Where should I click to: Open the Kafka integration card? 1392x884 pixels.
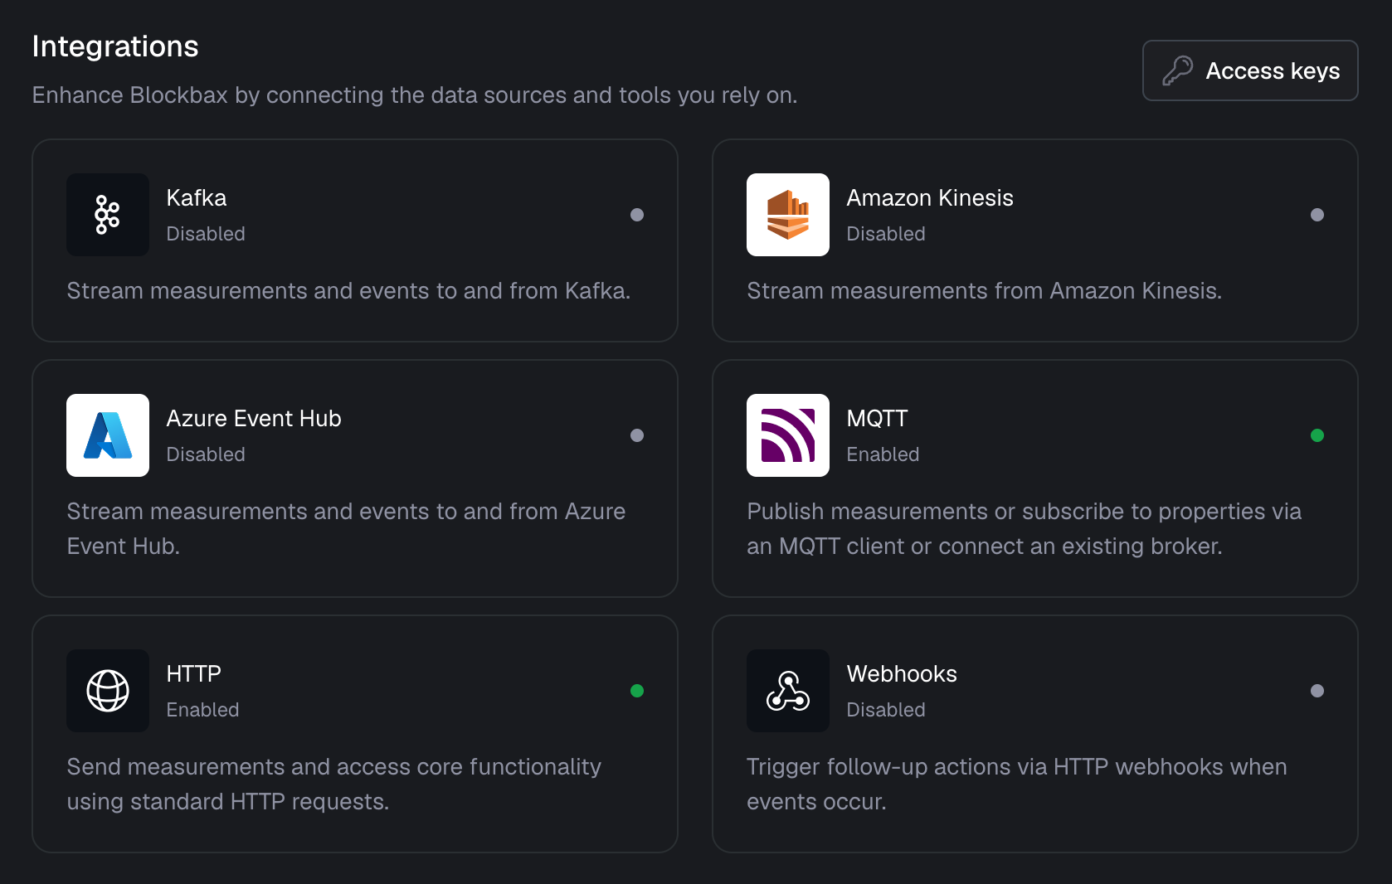point(354,240)
